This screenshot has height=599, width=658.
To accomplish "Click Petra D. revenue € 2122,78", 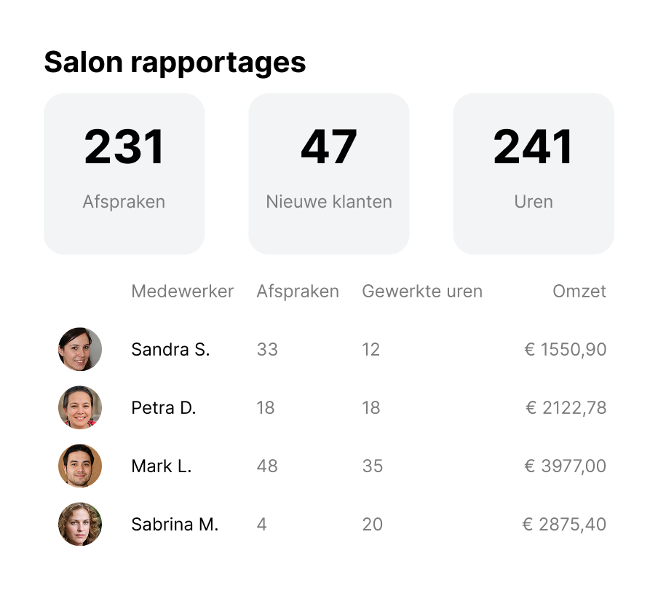I will [566, 408].
